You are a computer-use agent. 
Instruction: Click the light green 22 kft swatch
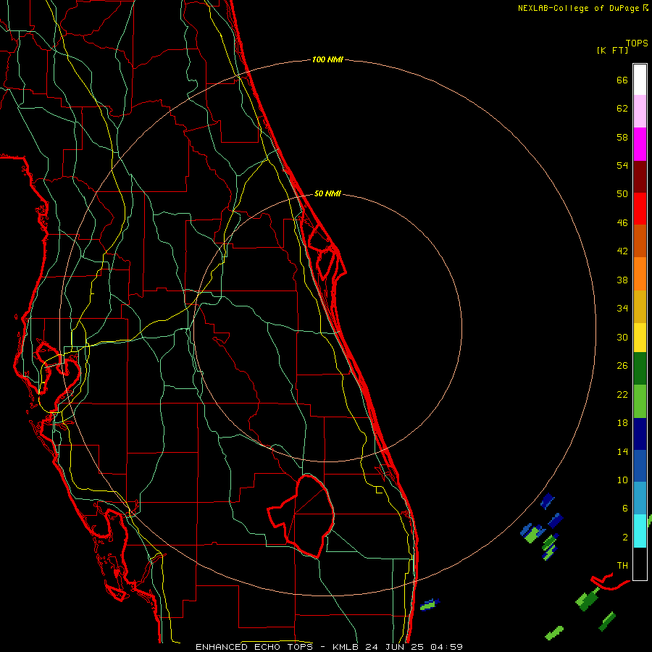pyautogui.click(x=640, y=401)
